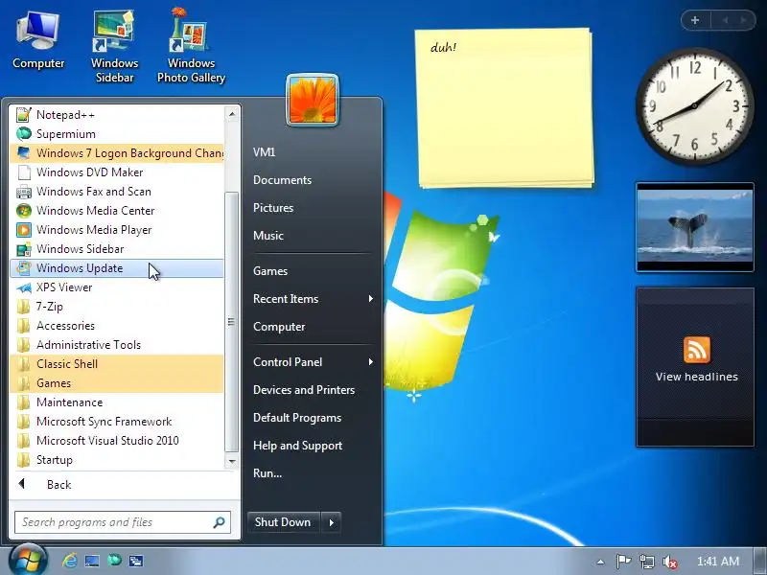The height and width of the screenshot is (575, 767).
Task: Expand the Maintenance folder
Action: 116,402
